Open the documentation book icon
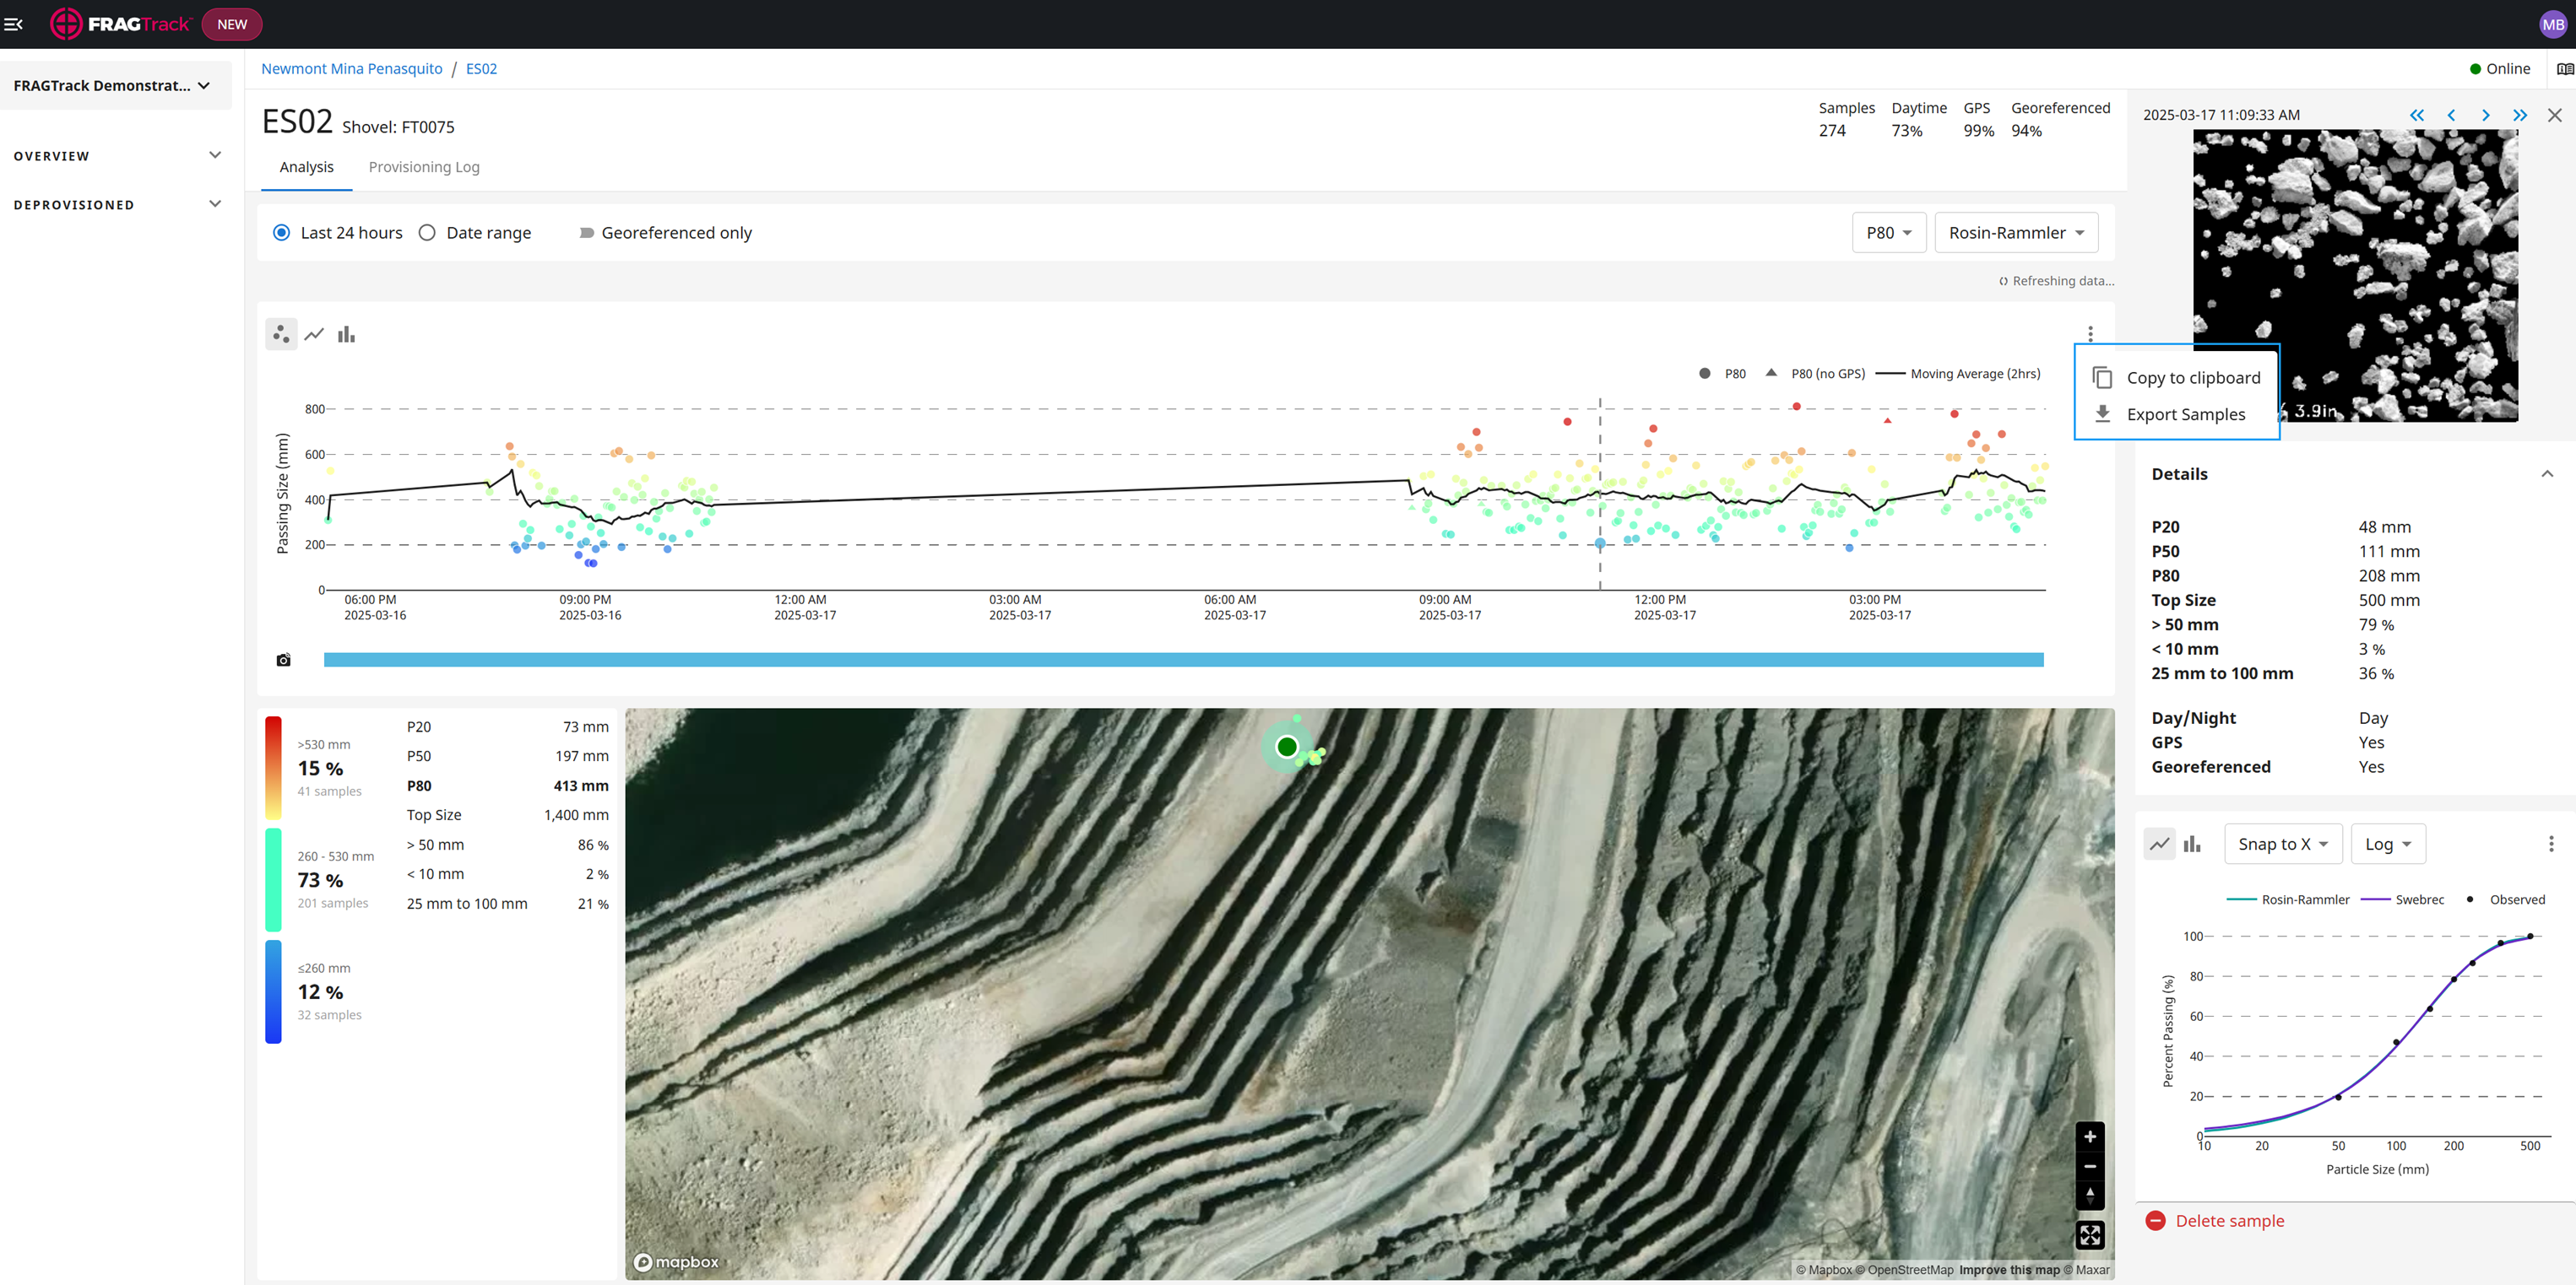This screenshot has width=2576, height=1285. [x=2564, y=69]
